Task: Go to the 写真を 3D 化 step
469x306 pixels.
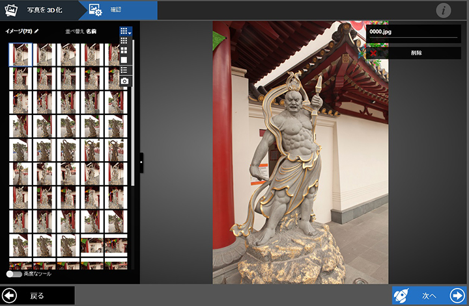Action: tap(40, 10)
